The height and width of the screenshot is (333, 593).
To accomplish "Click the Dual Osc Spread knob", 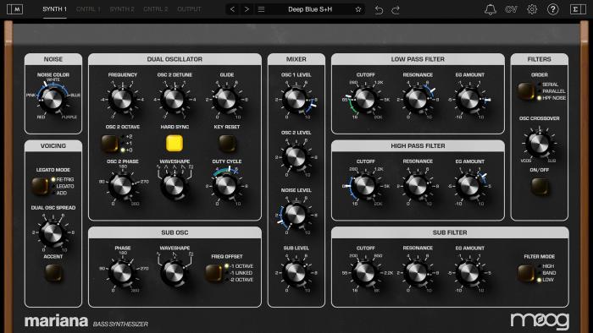I will point(53,232).
